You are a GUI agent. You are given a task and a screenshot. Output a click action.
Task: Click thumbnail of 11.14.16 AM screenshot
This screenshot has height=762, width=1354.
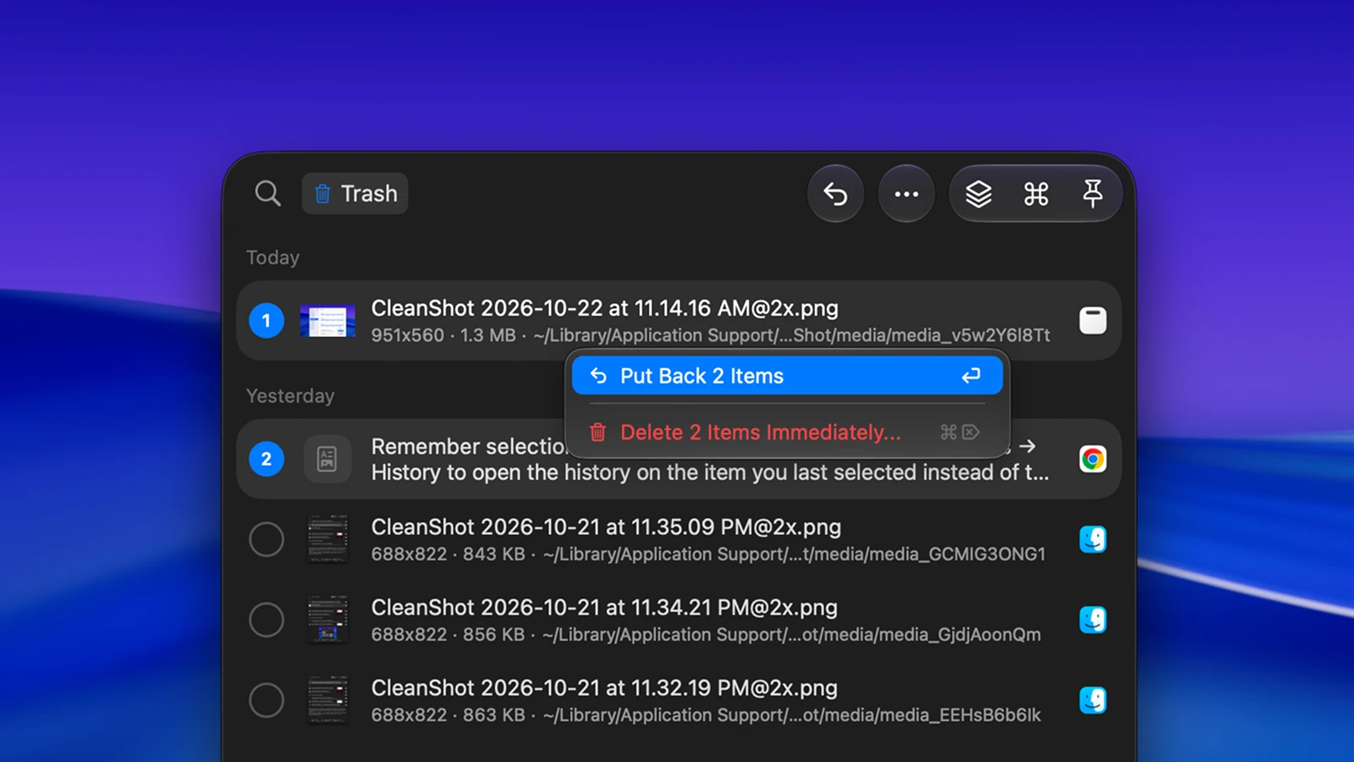pos(327,321)
